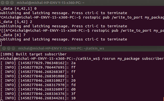Click the INFO log line showing 2a
Viewport: 164px width, 101px height.
pyautogui.click(x=38, y=63)
